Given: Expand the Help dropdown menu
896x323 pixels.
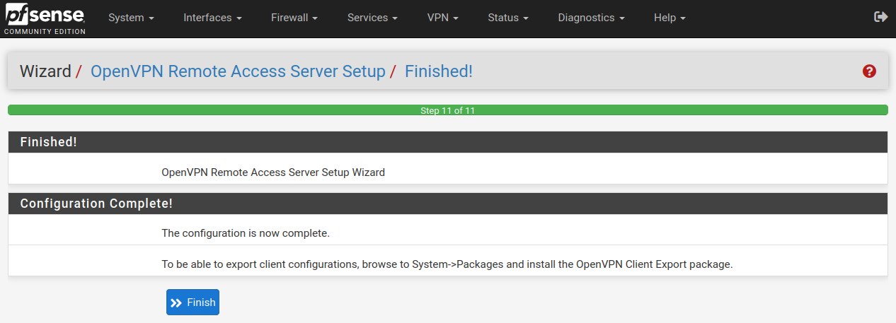Looking at the screenshot, I should [x=670, y=18].
